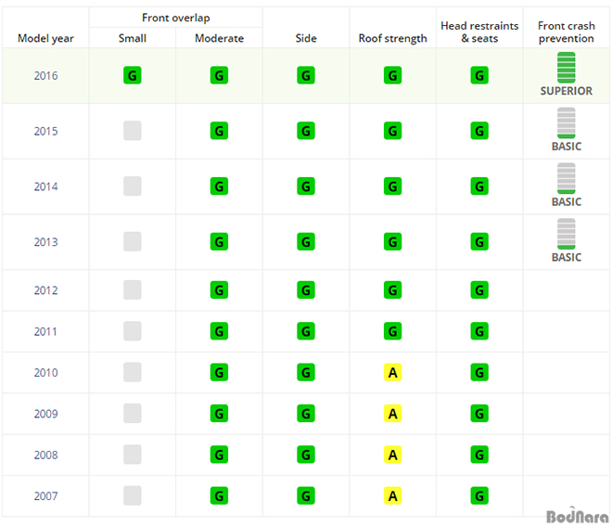The height and width of the screenshot is (526, 612).
Task: Click the Front crash prevention column header
Action: coord(566,32)
